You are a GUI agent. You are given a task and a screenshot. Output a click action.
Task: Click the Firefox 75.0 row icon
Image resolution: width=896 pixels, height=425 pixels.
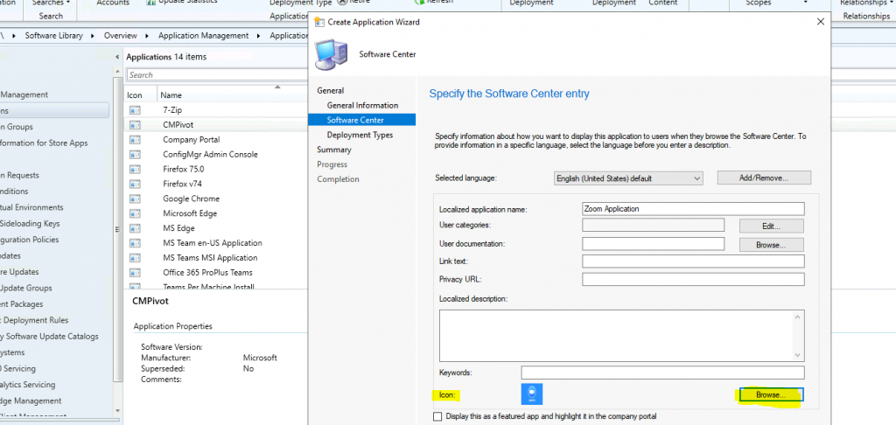[x=135, y=169]
